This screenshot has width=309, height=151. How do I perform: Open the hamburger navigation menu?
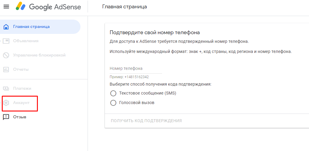(6, 7)
